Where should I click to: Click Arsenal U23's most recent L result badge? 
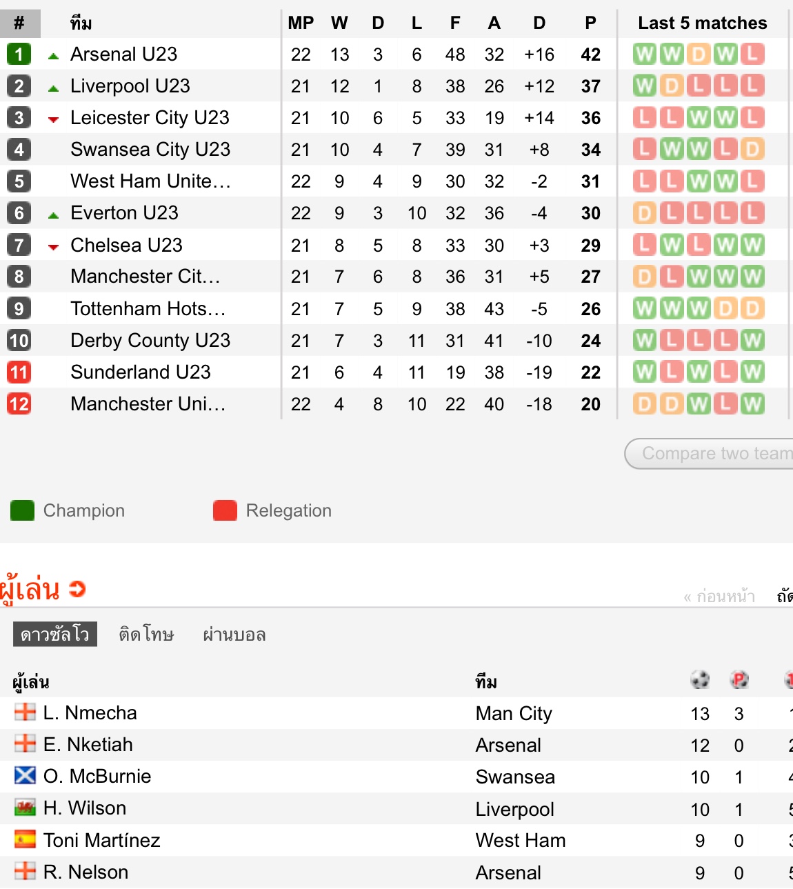(752, 54)
